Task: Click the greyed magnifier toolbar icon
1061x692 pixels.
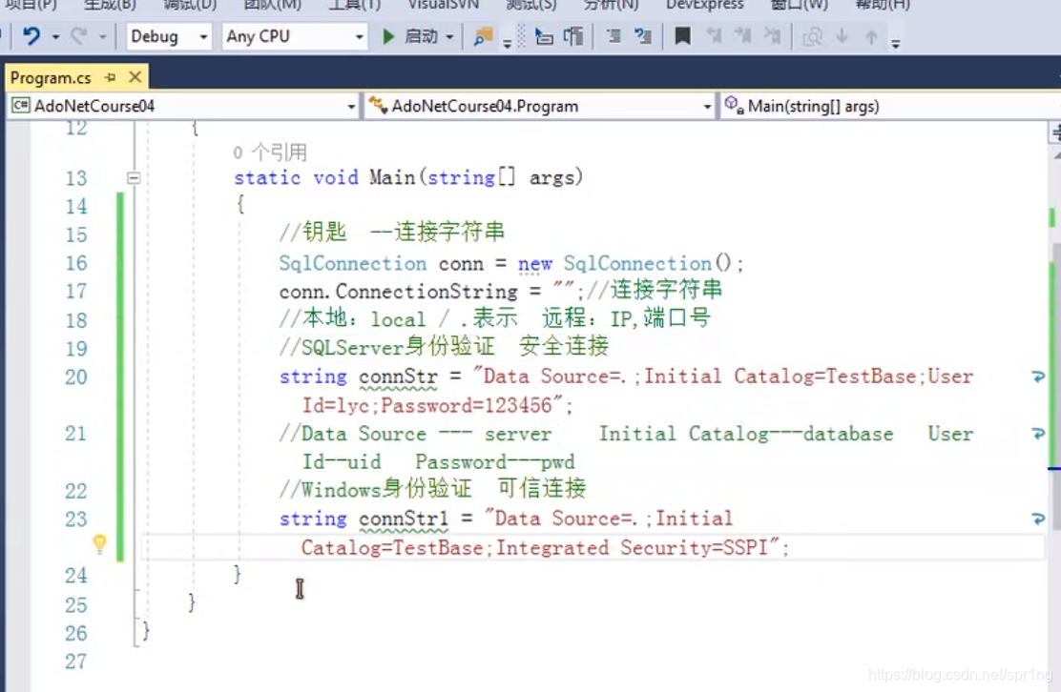Action: click(812, 36)
